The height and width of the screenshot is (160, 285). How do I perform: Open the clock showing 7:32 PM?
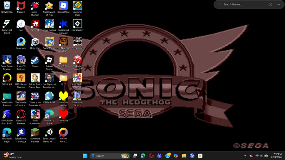pyautogui.click(x=276, y=156)
